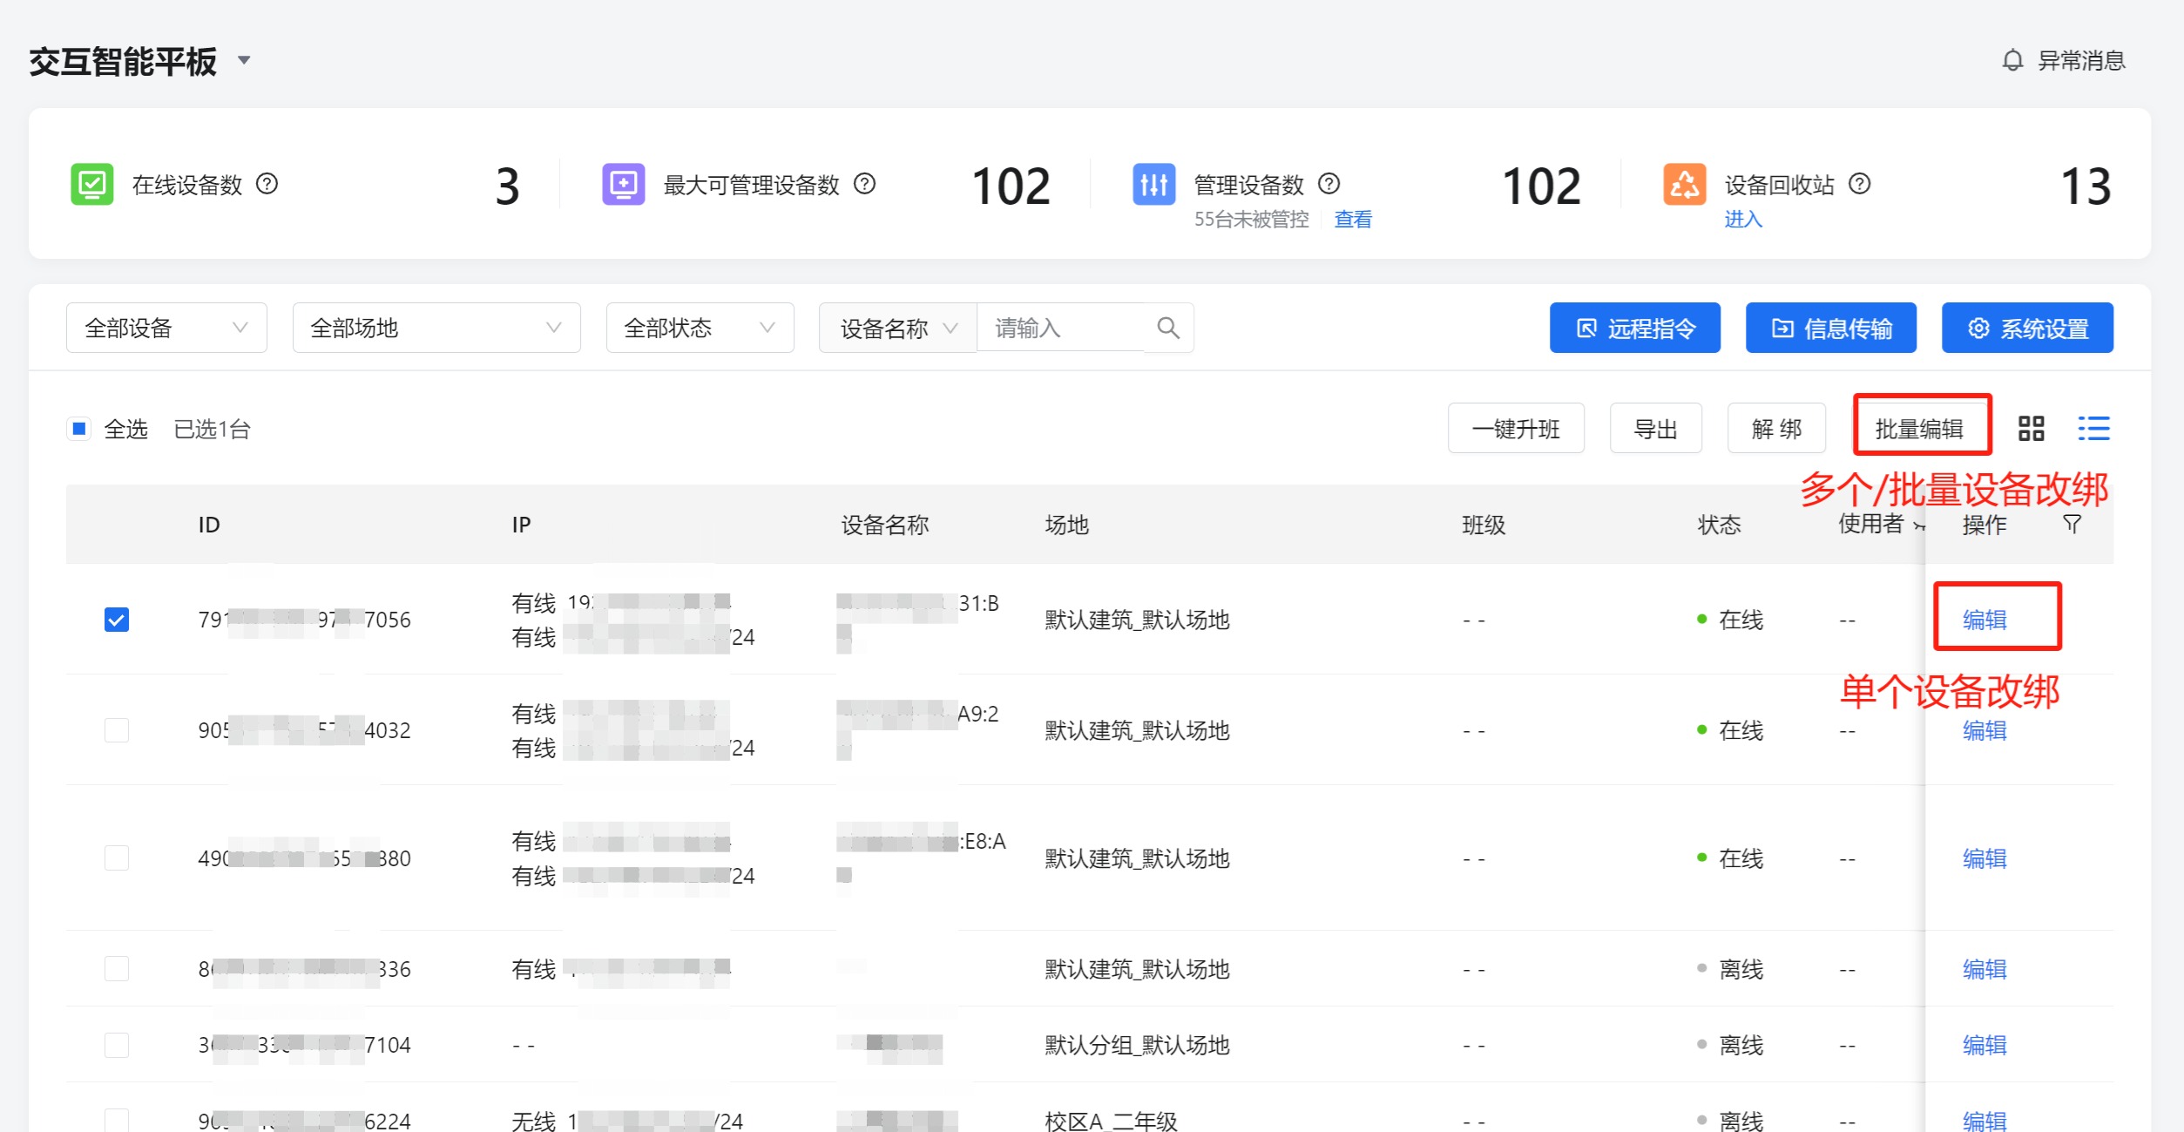This screenshot has height=1132, width=2184.
Task: Switch to grid view icon
Action: (x=2031, y=428)
